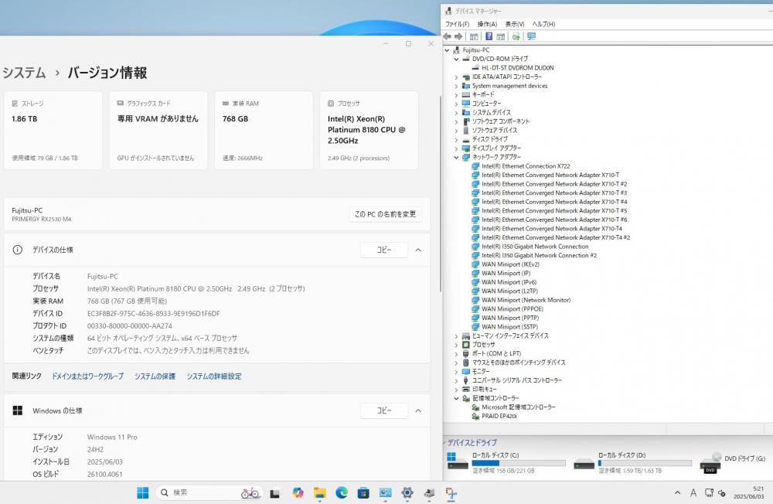The height and width of the screenshot is (504, 773).
Task: Click the ストレージ 1.86 TB card
Action: pyautogui.click(x=53, y=131)
